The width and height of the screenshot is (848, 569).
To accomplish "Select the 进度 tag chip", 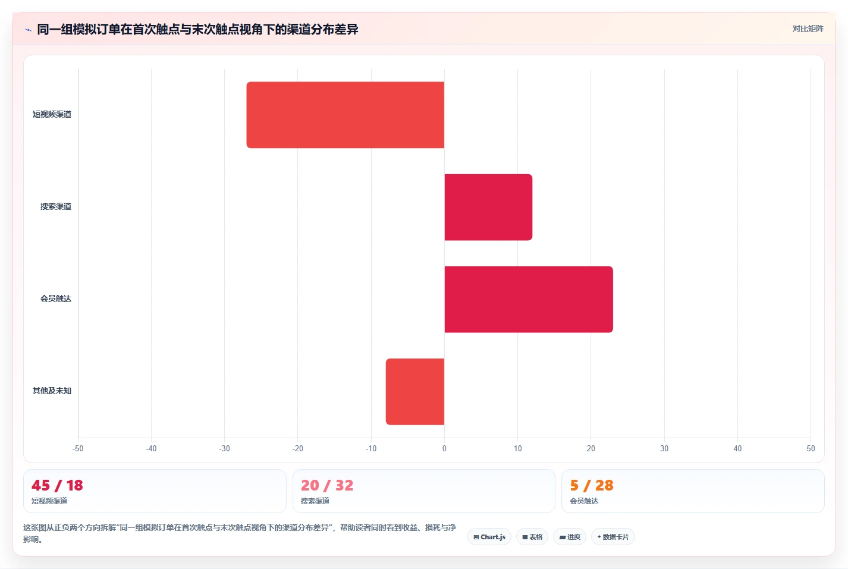I will coord(570,537).
